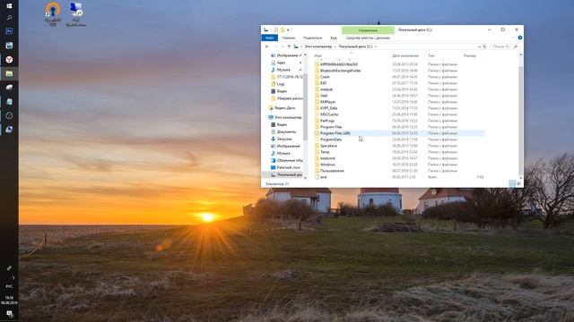Select Яндекс.Диск in the navigation pane
The width and height of the screenshot is (574, 322).
pyautogui.click(x=282, y=108)
